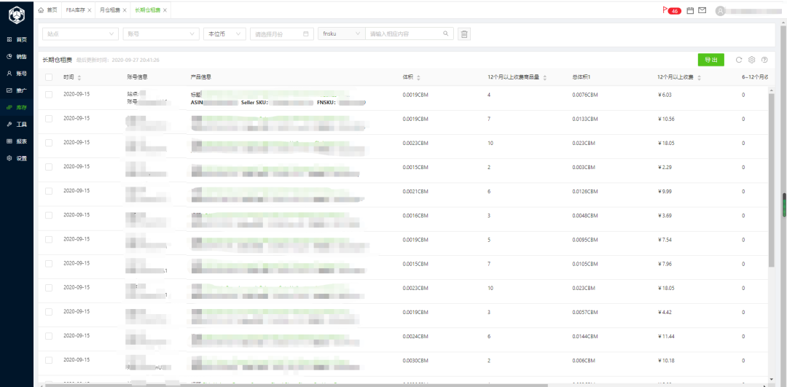Click the 总体积1 column header
This screenshot has width=787, height=387.
582,77
